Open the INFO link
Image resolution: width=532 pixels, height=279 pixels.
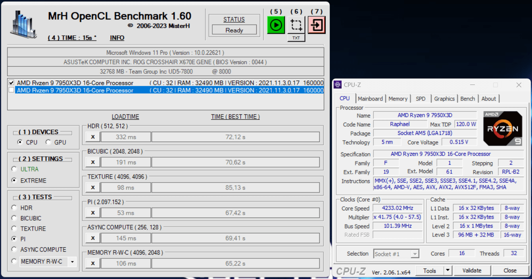[x=117, y=38]
